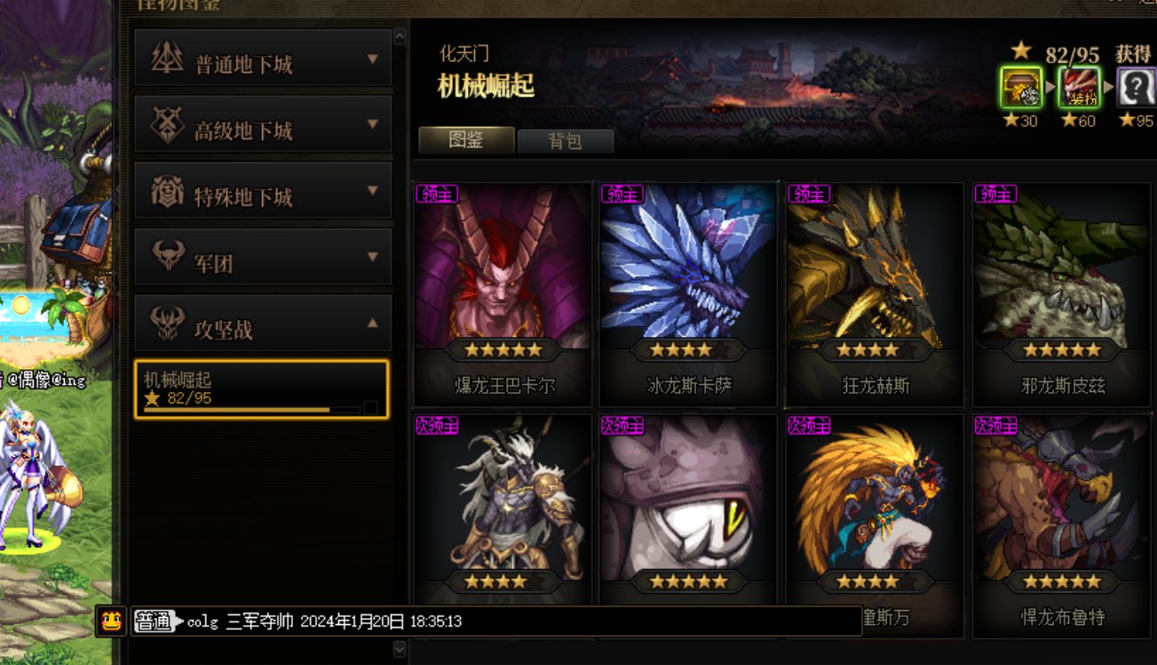Select the 冰龙斯卡萨 monster card
The image size is (1157, 665).
point(688,294)
